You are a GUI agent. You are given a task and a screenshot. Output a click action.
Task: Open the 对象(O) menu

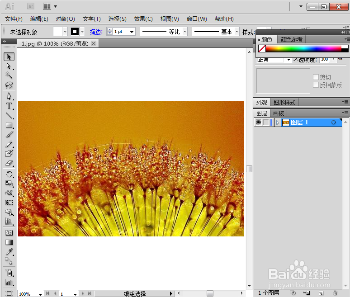(x=65, y=19)
